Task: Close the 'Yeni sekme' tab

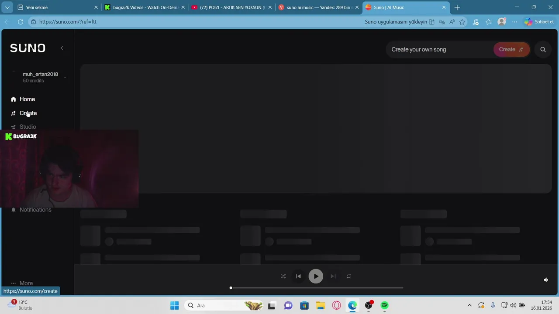Action: pos(96,7)
